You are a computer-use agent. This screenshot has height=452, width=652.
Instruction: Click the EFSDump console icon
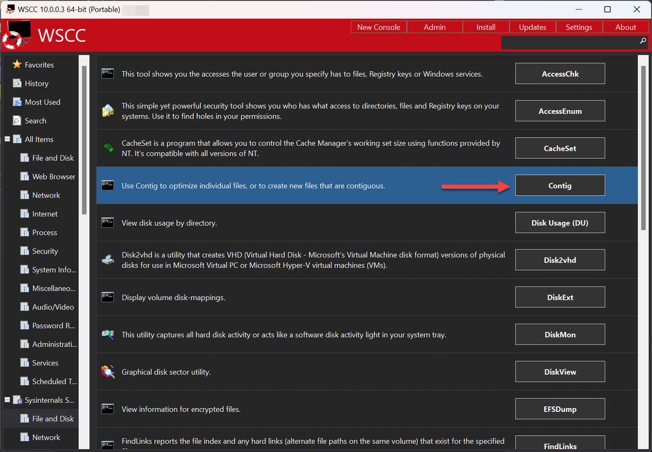tap(108, 408)
